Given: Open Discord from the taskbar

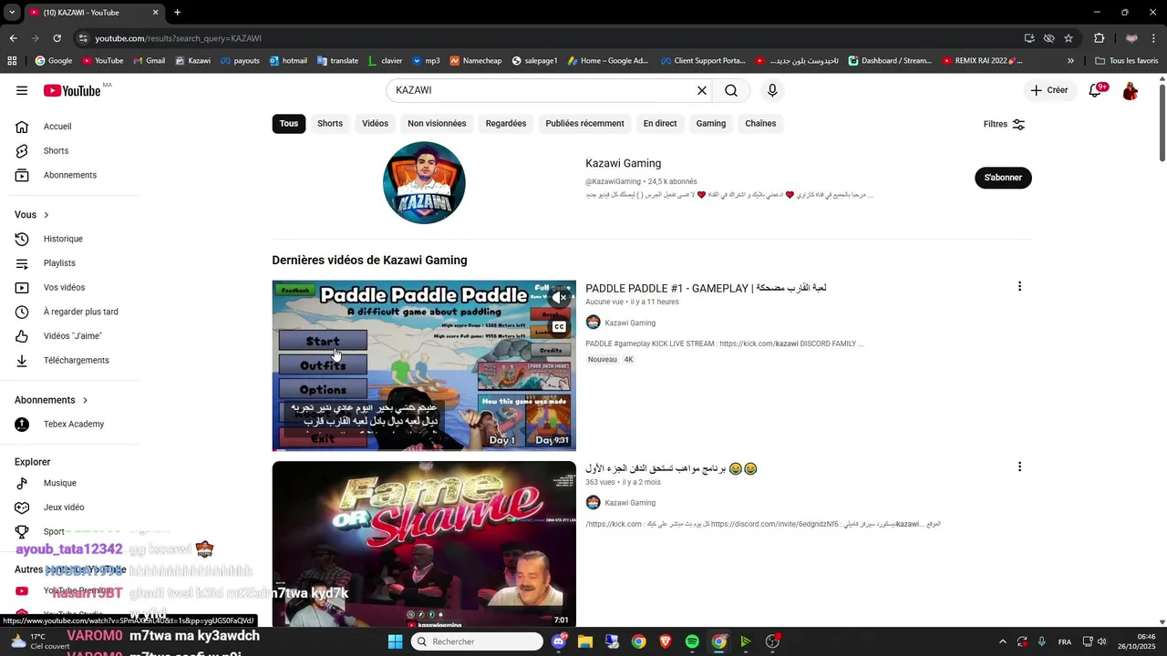Looking at the screenshot, I should 559,641.
